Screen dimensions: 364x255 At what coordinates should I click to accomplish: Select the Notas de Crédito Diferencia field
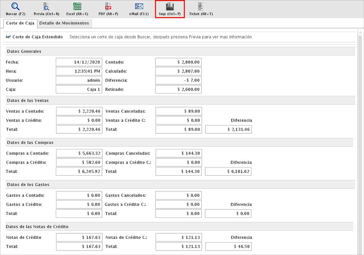pyautogui.click(x=228, y=246)
